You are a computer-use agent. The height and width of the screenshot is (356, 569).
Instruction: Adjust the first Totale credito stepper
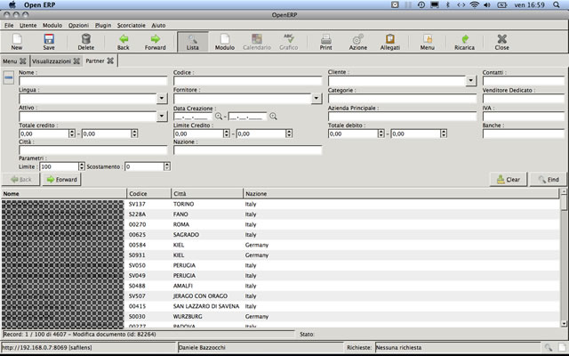coord(72,133)
